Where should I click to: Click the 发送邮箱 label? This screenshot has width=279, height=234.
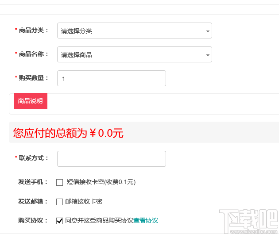tap(33, 201)
